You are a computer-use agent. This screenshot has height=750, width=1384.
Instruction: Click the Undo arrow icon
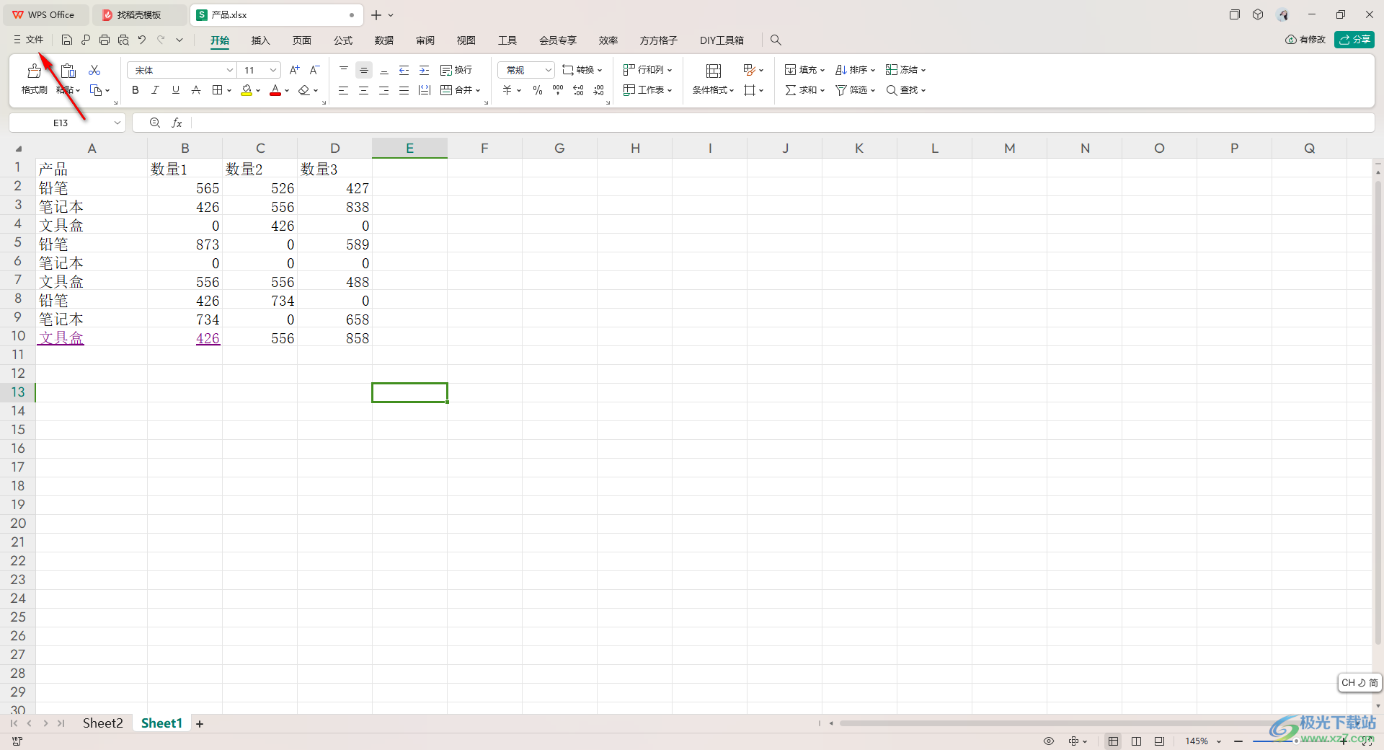click(x=142, y=40)
